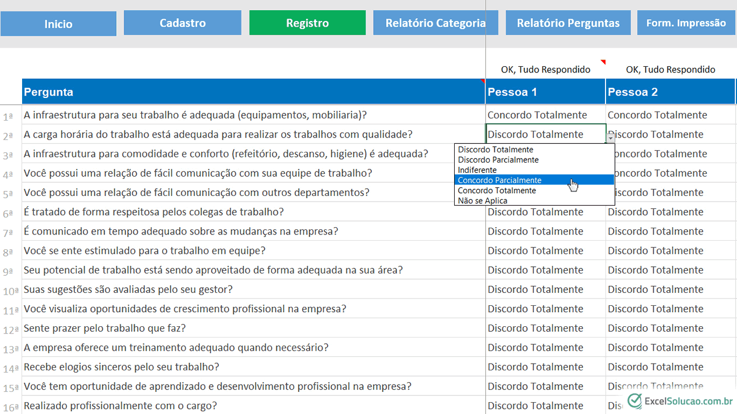Select Pessoa 1 answer for question 7

[545, 231]
